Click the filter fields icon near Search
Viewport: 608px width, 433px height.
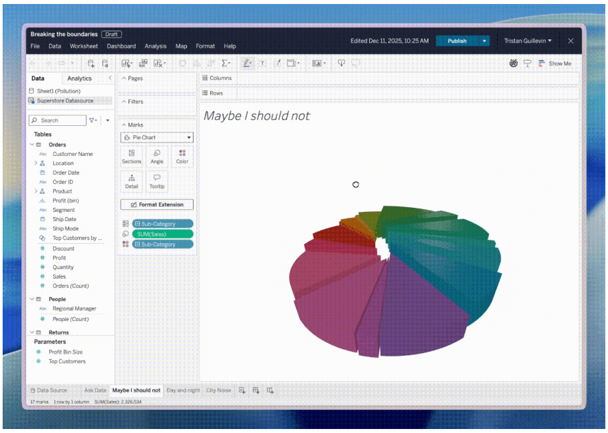click(x=93, y=121)
